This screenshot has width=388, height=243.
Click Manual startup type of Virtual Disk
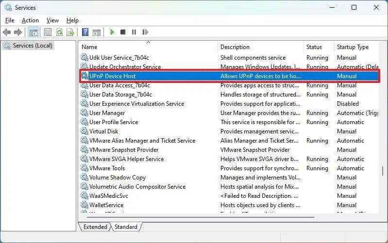click(x=347, y=131)
